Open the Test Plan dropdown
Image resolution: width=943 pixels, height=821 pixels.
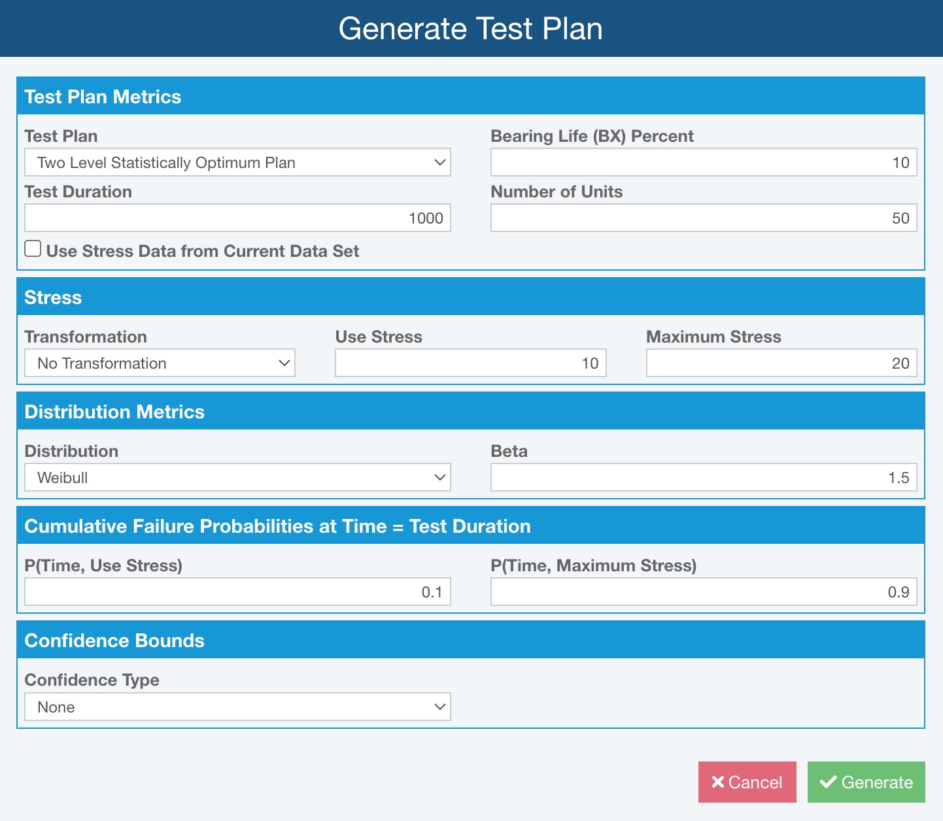tap(237, 162)
